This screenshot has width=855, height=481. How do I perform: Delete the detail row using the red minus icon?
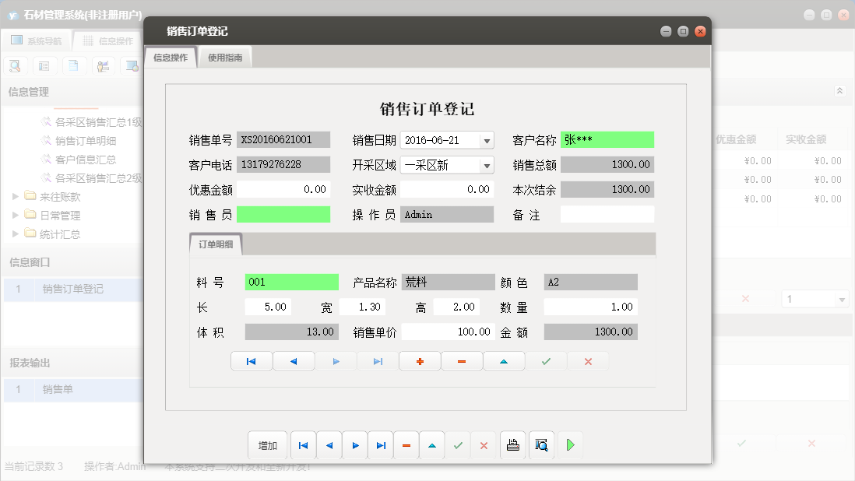click(462, 360)
